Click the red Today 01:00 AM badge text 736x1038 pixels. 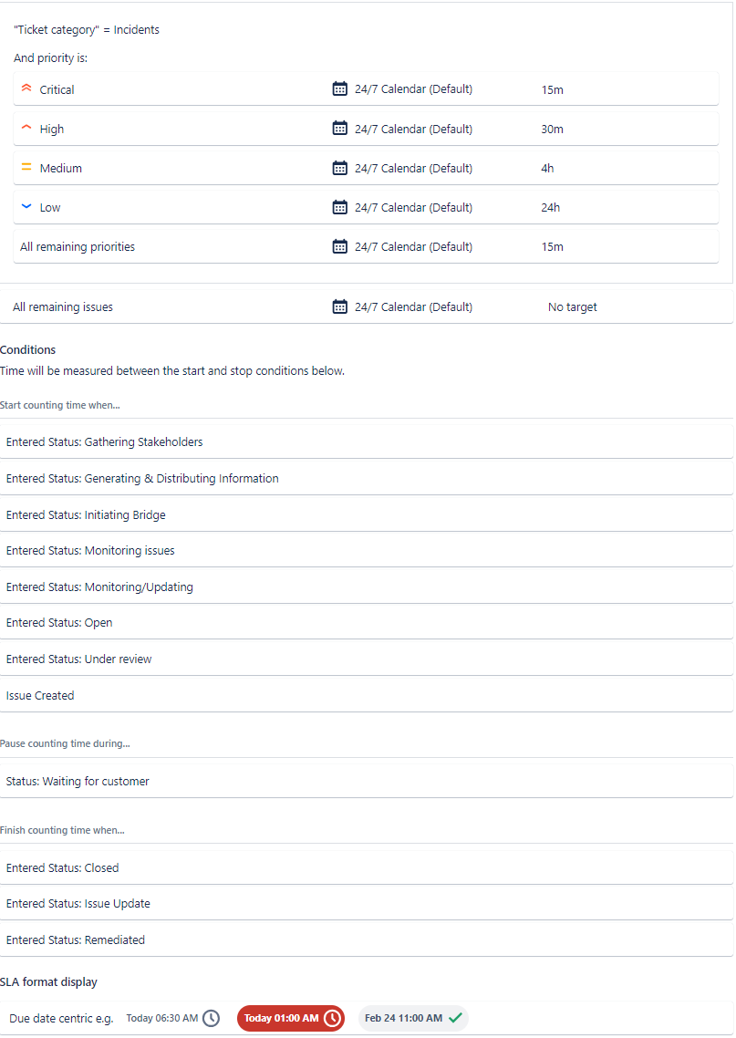[281, 1018]
